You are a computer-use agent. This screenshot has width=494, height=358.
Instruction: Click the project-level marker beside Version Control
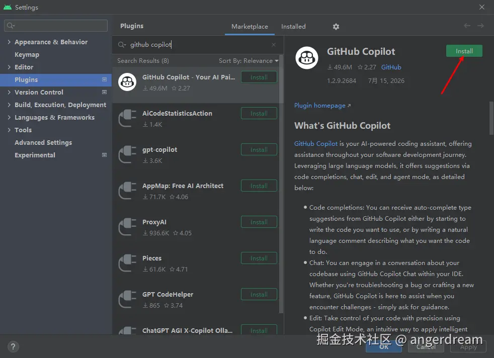pyautogui.click(x=104, y=92)
